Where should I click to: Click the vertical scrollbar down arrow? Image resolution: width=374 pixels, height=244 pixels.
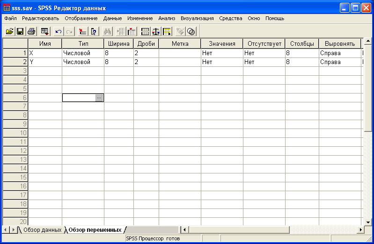(368, 222)
